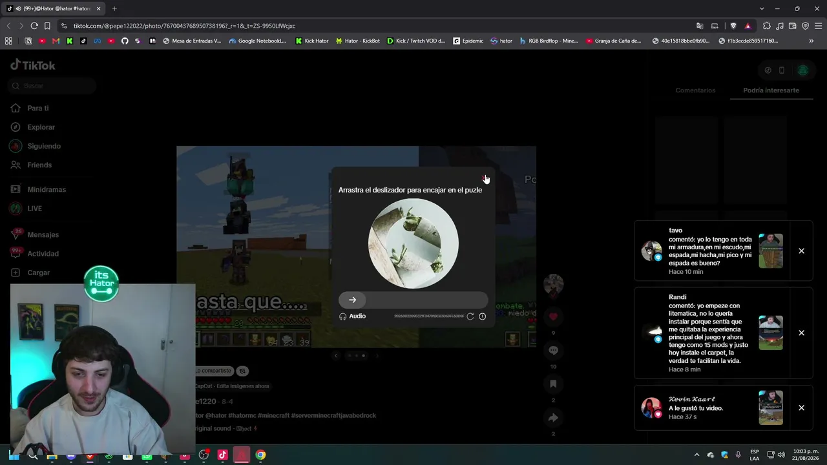Image resolution: width=827 pixels, height=465 pixels.
Task: Open tavo's profile avatar
Action: click(651, 251)
